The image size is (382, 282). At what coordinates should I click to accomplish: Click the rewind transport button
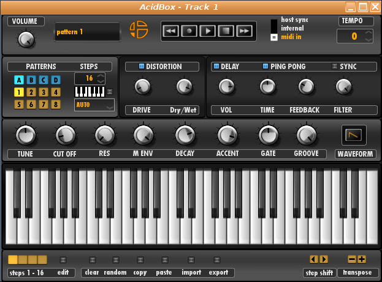point(171,31)
